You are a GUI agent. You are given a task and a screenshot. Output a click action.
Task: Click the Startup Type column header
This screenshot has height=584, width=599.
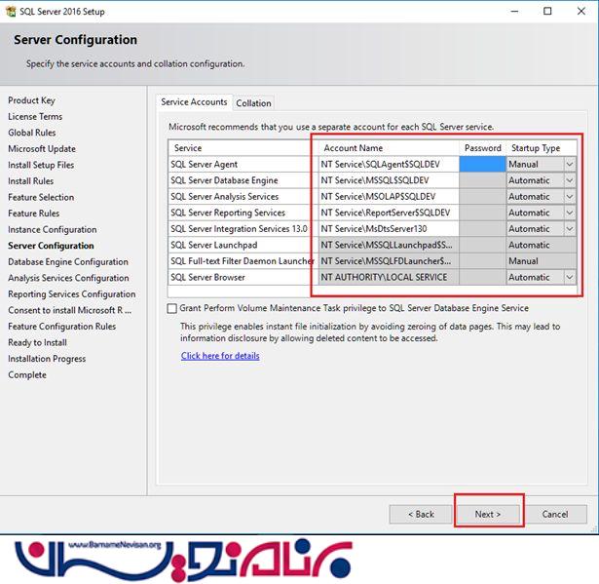coord(536,148)
